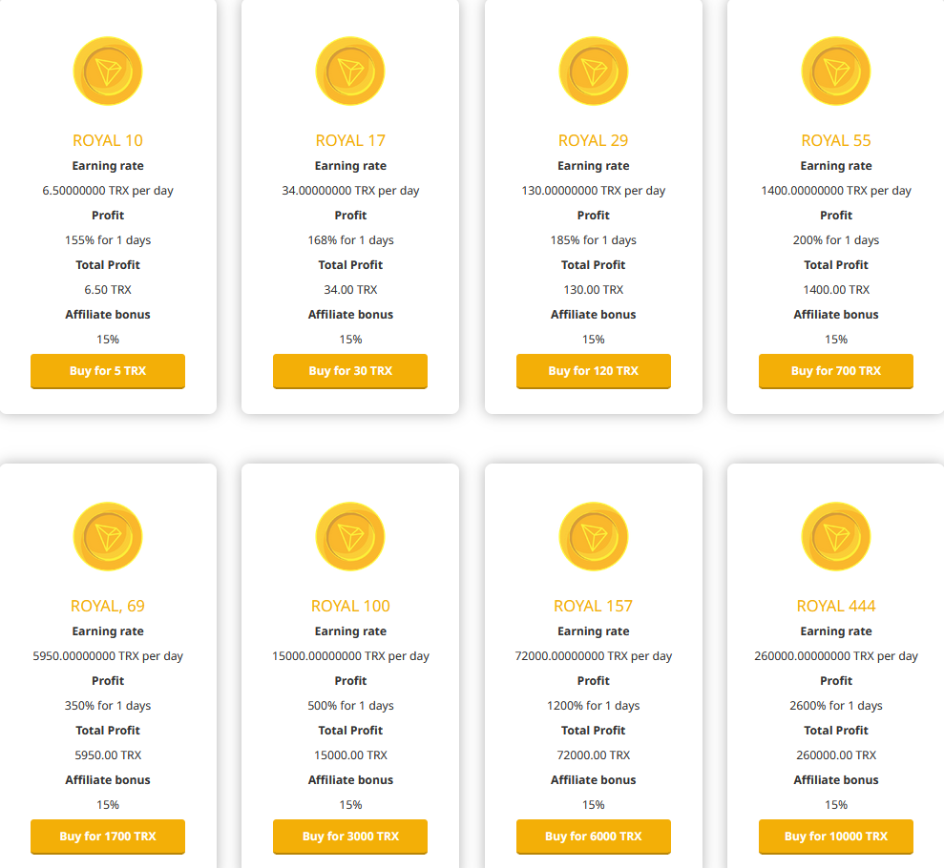944x868 pixels.
Task: Choose the Buy for 700 TRX button
Action: (x=835, y=371)
